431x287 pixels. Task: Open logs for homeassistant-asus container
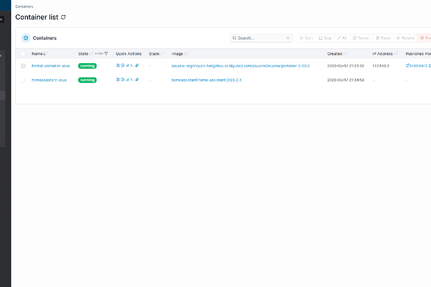(117, 80)
